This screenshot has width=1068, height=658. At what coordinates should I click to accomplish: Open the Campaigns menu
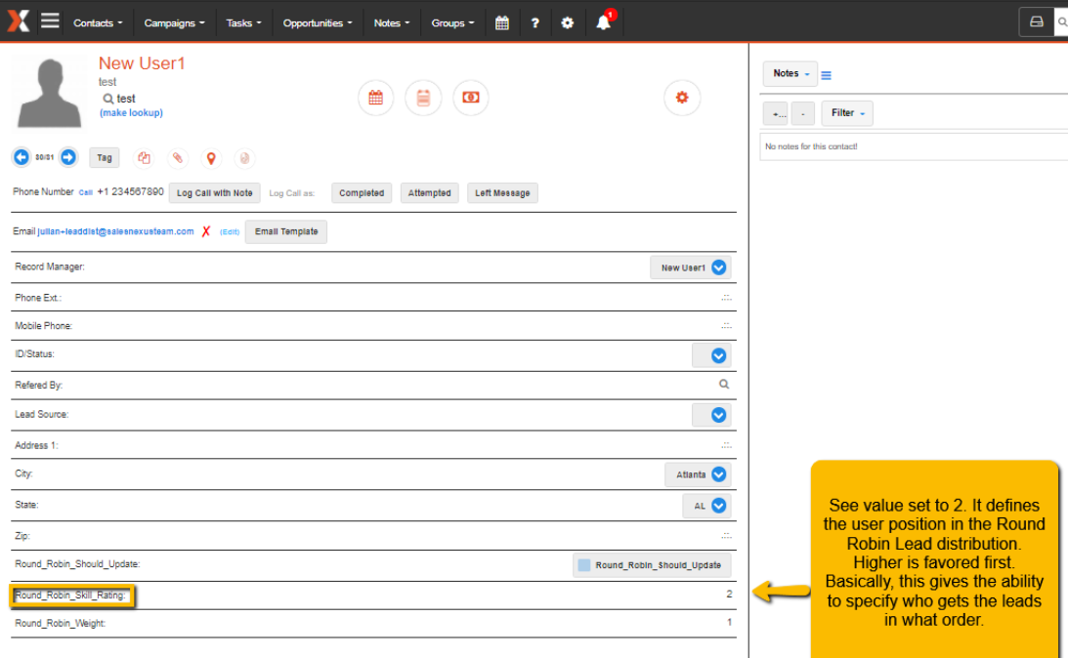pos(174,23)
